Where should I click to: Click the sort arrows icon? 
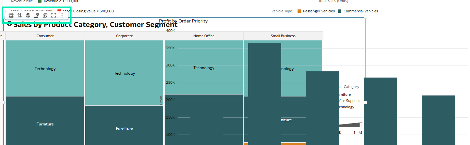pos(19,15)
